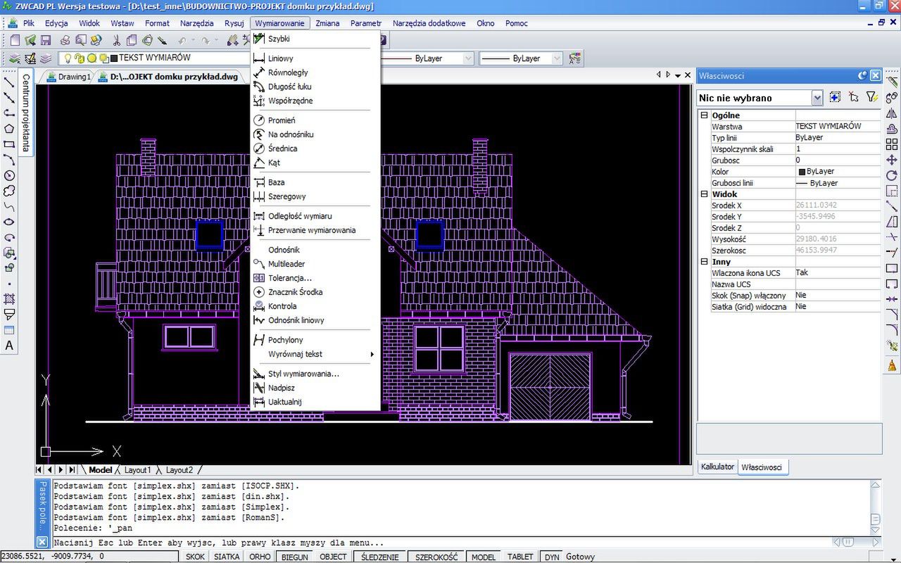Collapse the Widok properties group
The height and width of the screenshot is (563, 901).
pos(704,194)
